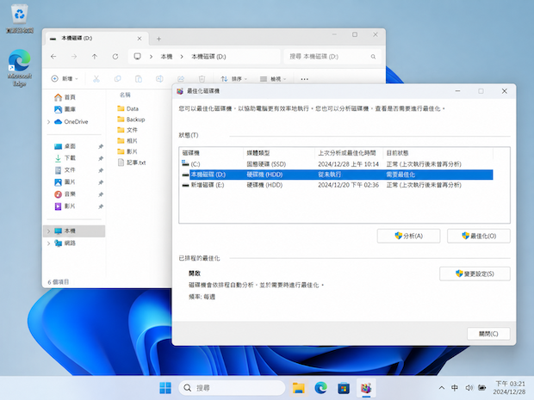Open 圖庫 (Gallery) in the navigation pane
534x400 pixels.
[65, 109]
